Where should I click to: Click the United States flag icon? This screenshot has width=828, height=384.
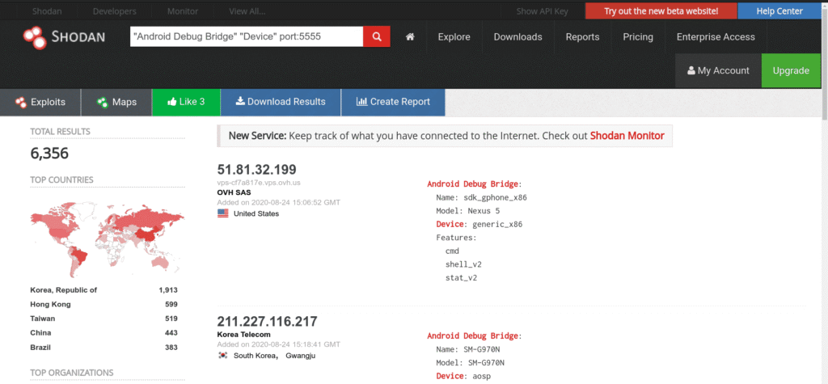pos(223,213)
